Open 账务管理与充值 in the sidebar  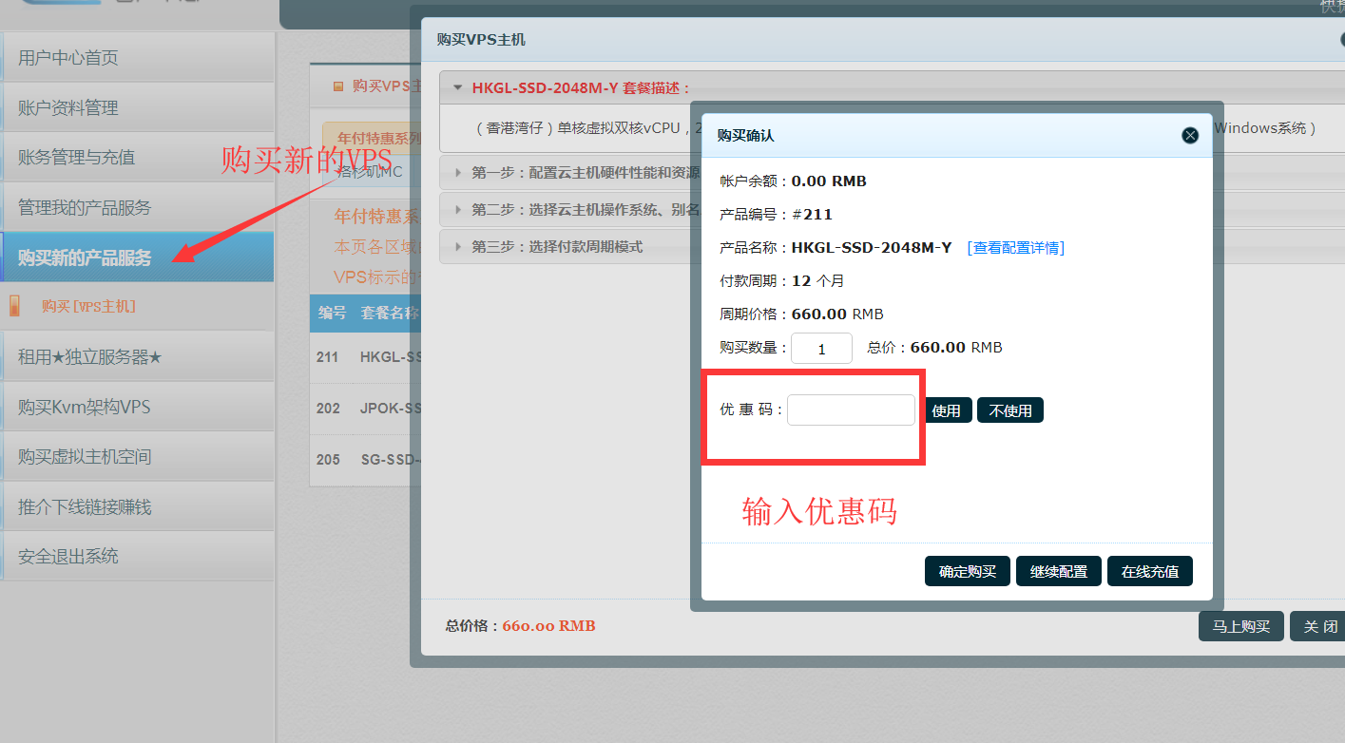pos(76,158)
